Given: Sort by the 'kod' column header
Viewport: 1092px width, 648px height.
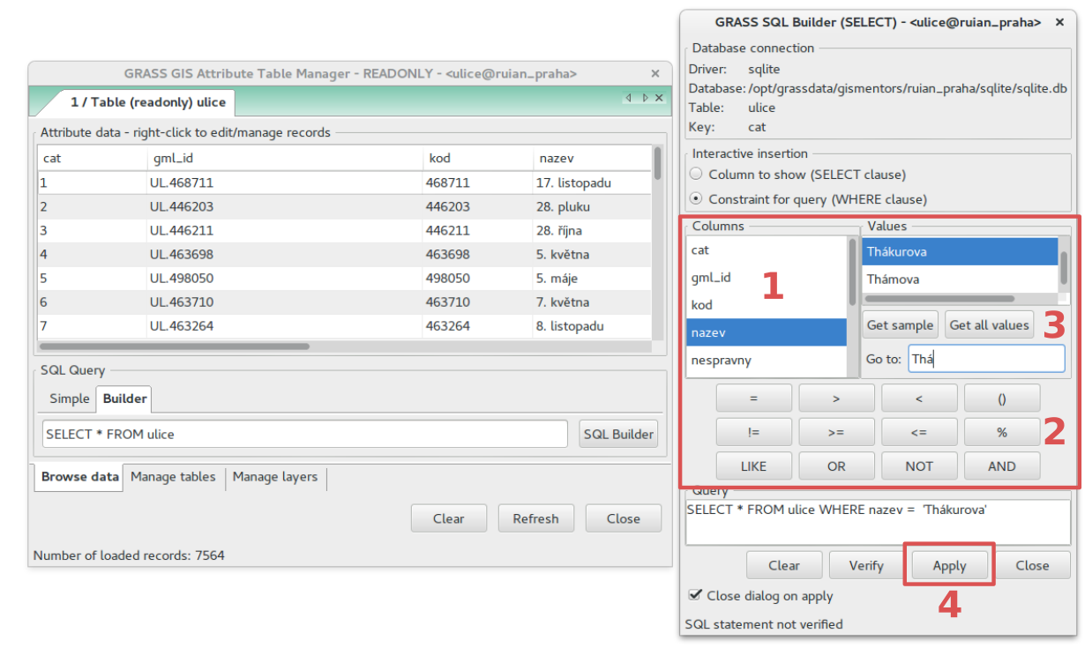Looking at the screenshot, I should 479,159.
